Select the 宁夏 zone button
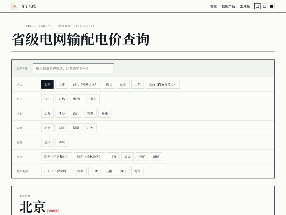The height and width of the screenshot is (215, 286). point(142,157)
